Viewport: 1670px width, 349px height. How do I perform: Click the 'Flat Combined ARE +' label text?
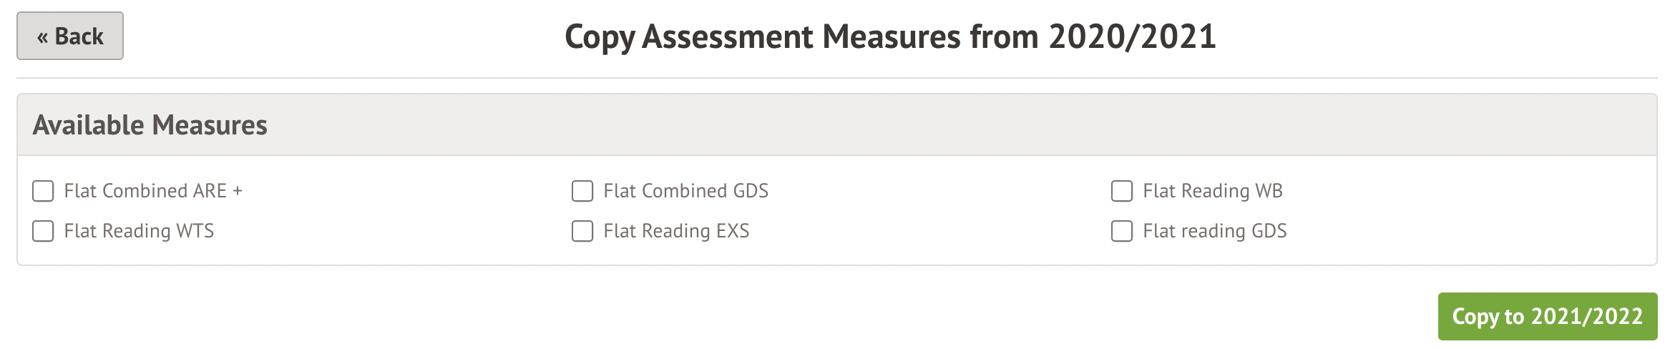point(145,191)
